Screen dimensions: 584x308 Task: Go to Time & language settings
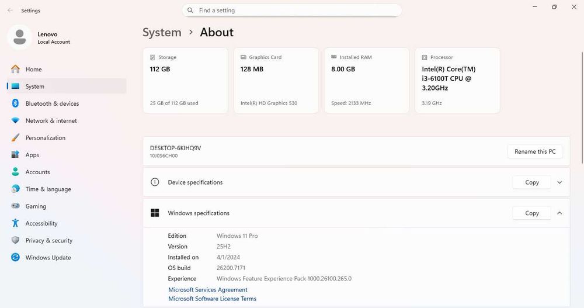coord(48,189)
